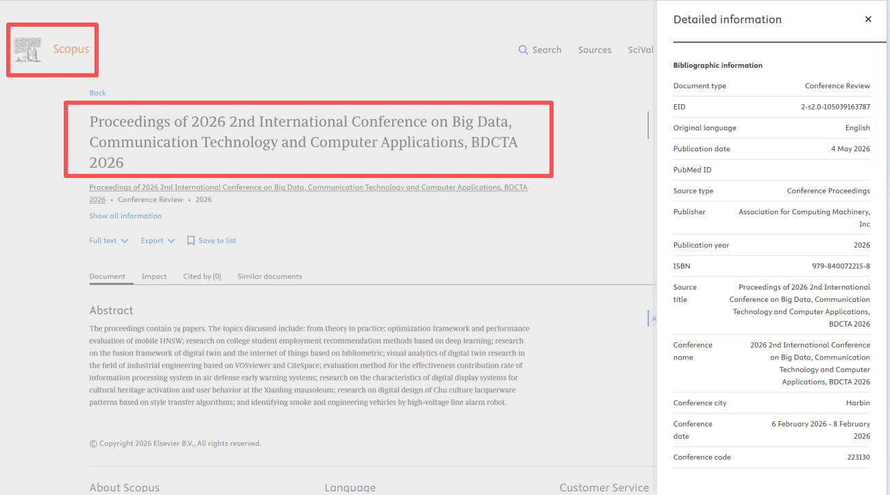Click the Bibliographic information section heading
Viewport: 890px width, 495px height.
click(x=718, y=65)
